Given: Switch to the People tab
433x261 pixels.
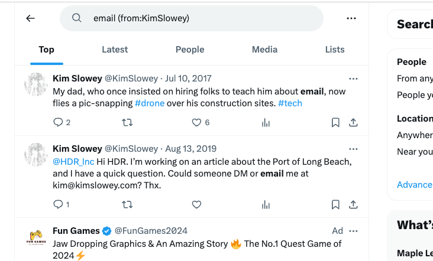Looking at the screenshot, I should [x=190, y=50].
